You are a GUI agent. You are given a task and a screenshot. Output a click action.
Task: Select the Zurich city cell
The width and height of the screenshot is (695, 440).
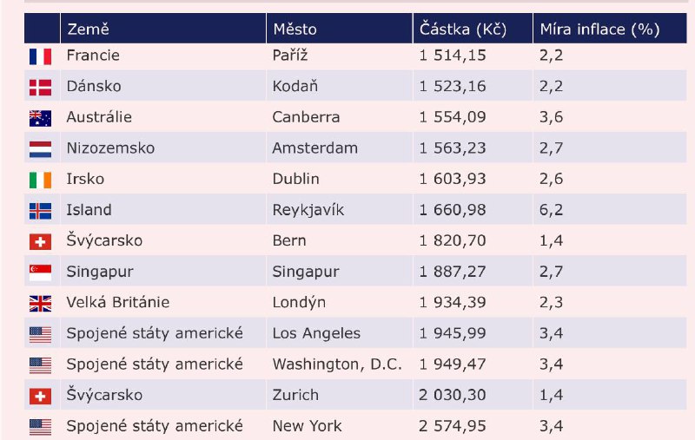coord(295,395)
